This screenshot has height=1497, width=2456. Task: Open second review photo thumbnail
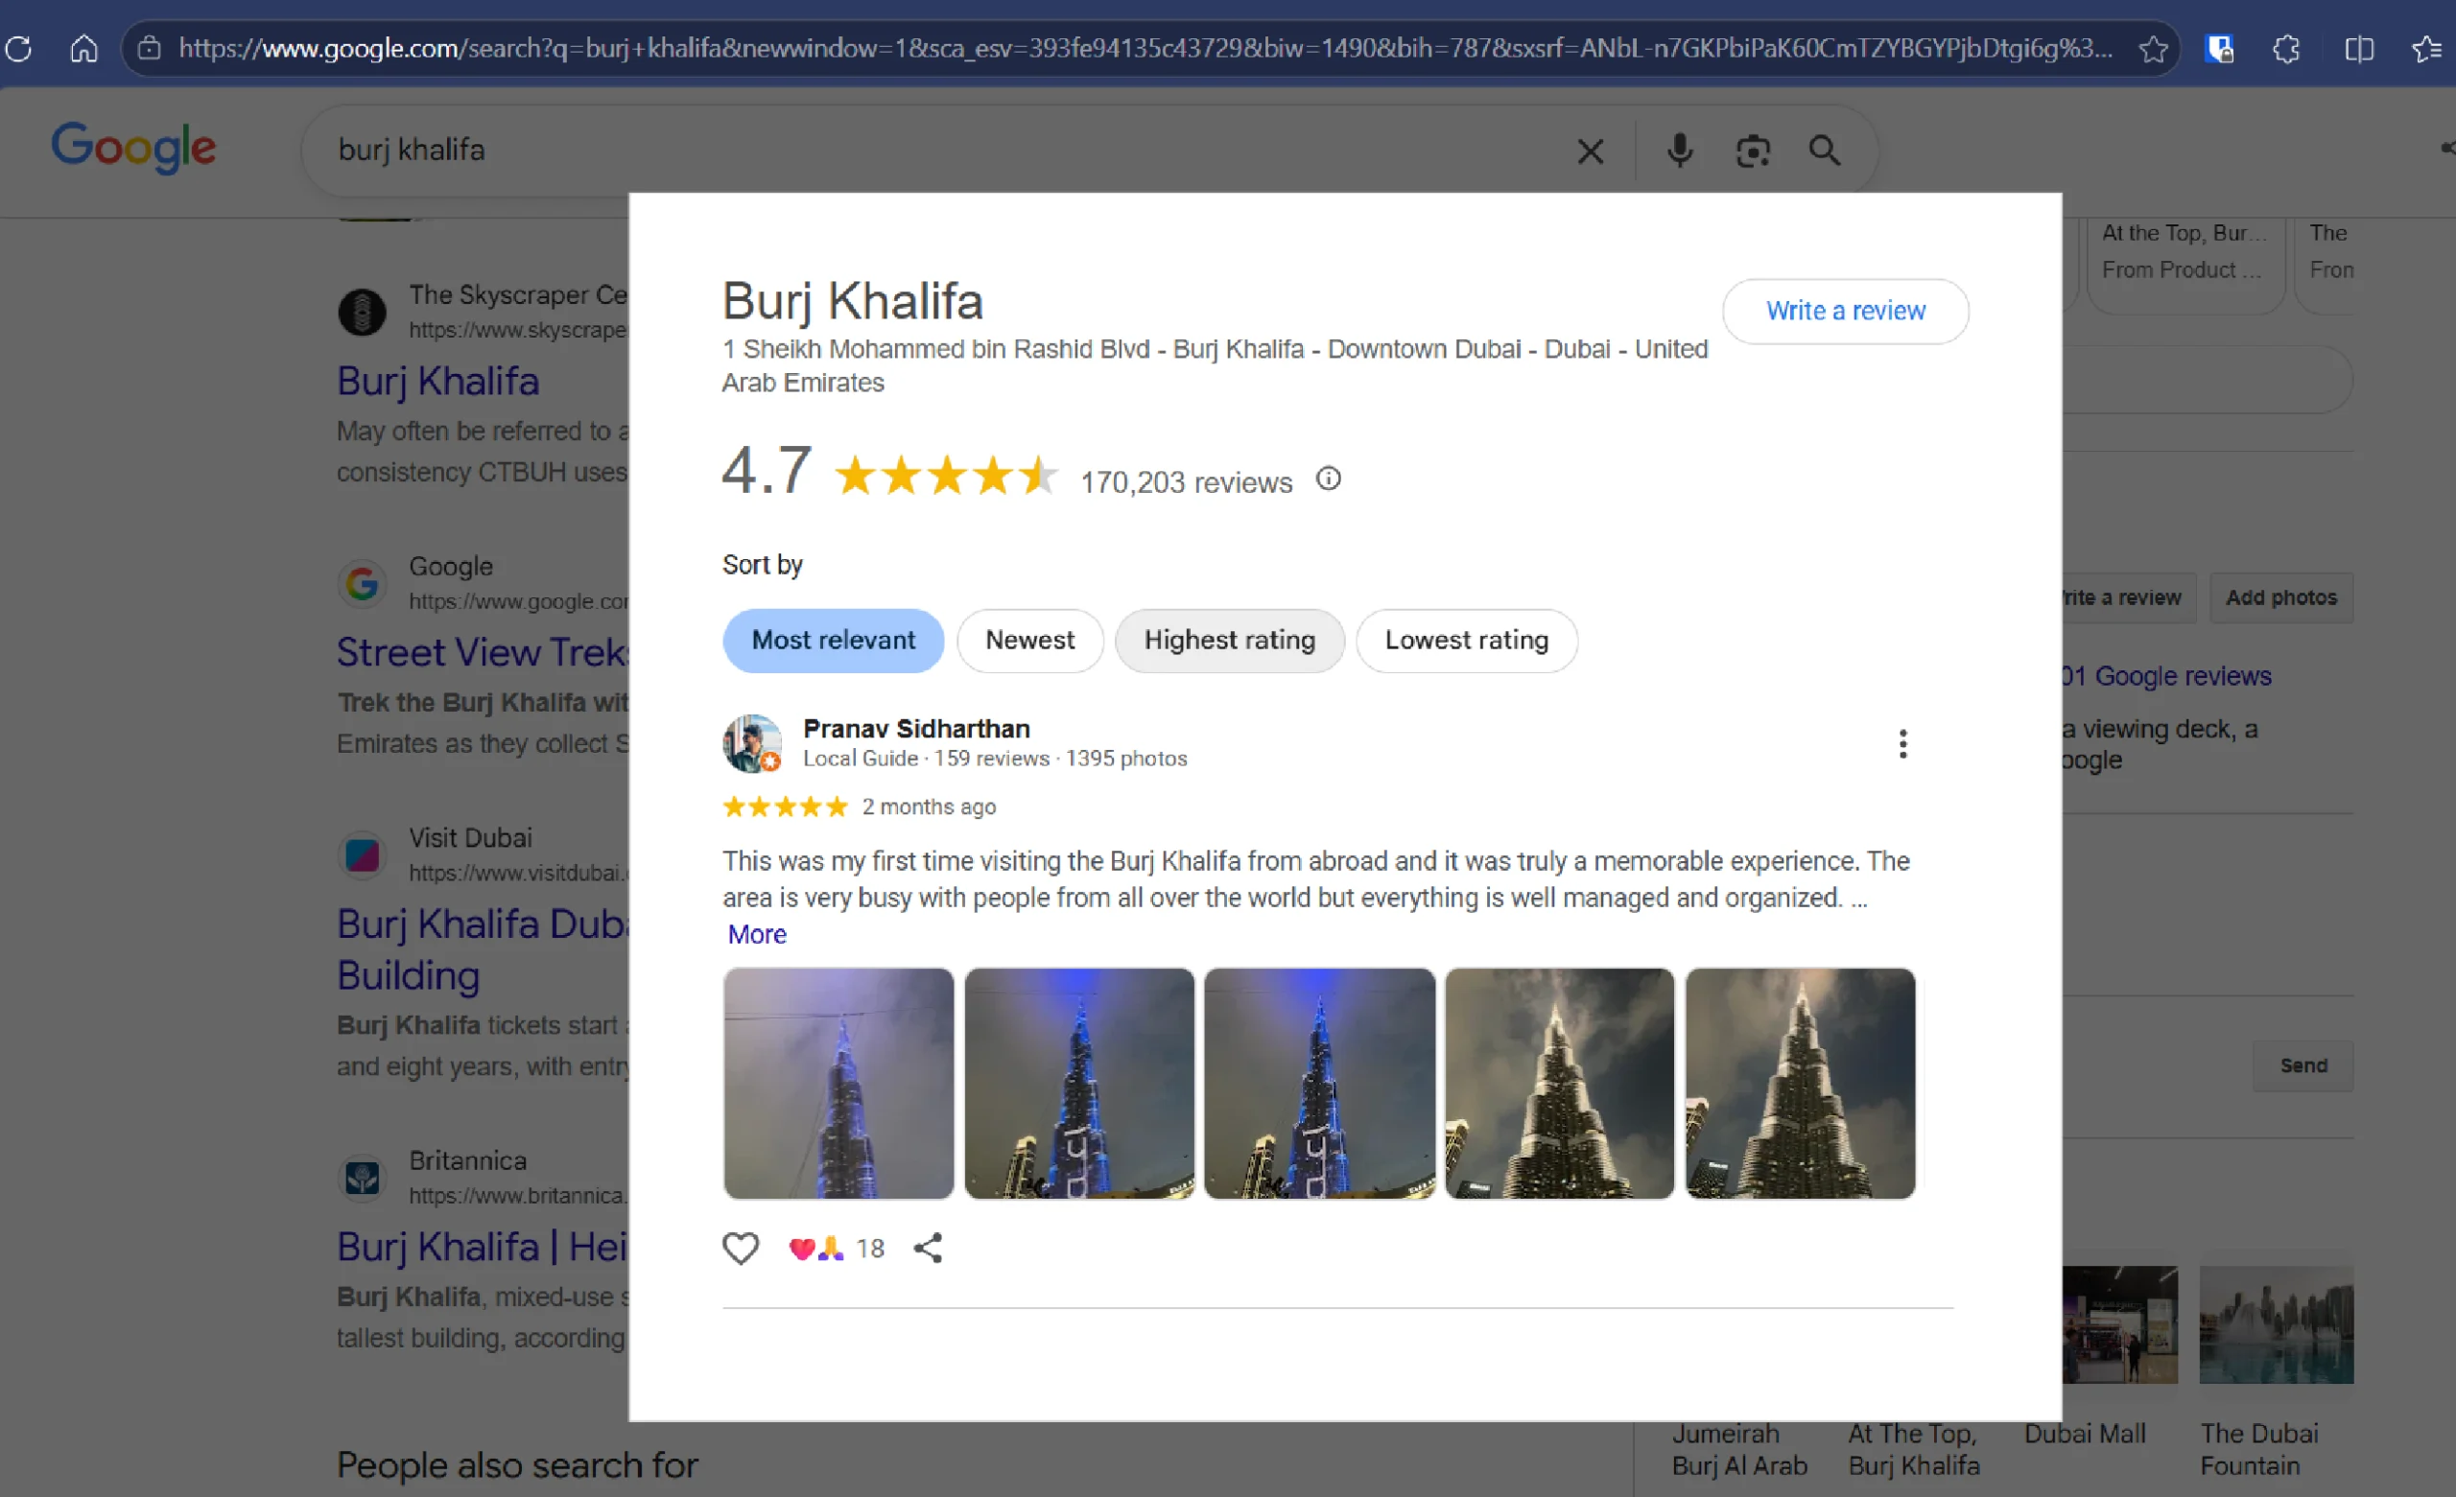pos(1078,1084)
